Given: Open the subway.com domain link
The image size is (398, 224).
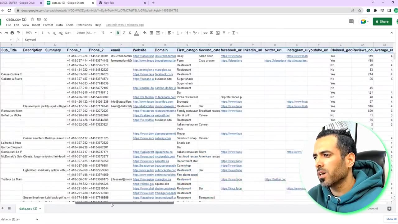Looking at the screenshot, I should coord(163,138).
